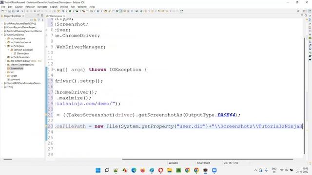This screenshot has height=175, width=312.
Task: Open the File menu
Action: [x=3, y=7]
